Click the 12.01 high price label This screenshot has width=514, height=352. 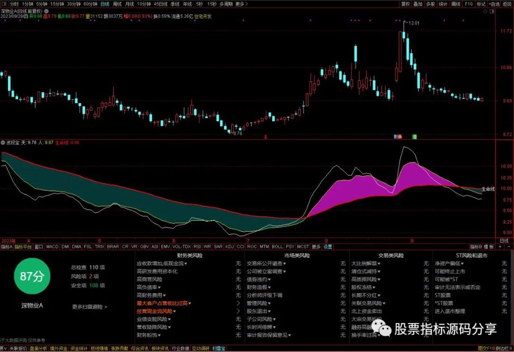tap(414, 23)
